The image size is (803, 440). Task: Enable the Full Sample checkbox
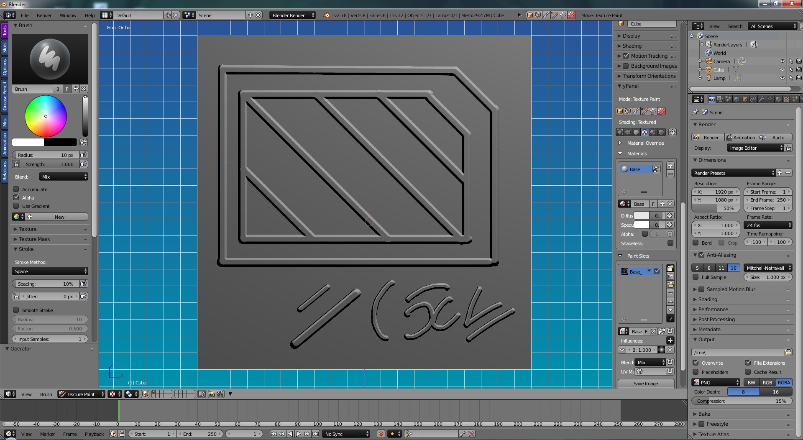point(696,277)
